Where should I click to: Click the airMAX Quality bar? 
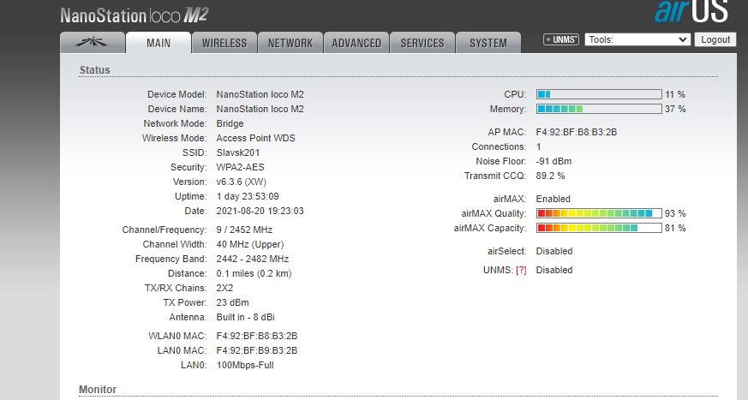click(599, 213)
